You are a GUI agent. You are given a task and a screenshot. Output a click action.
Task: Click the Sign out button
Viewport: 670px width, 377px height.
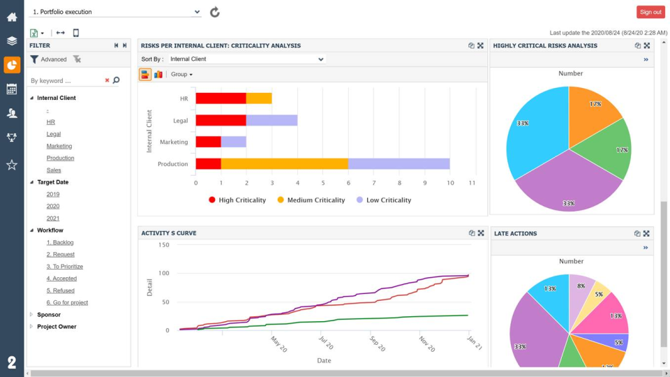pyautogui.click(x=650, y=12)
